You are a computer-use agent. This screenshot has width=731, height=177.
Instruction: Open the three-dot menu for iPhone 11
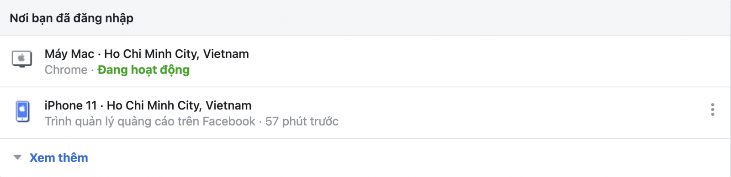(x=712, y=109)
